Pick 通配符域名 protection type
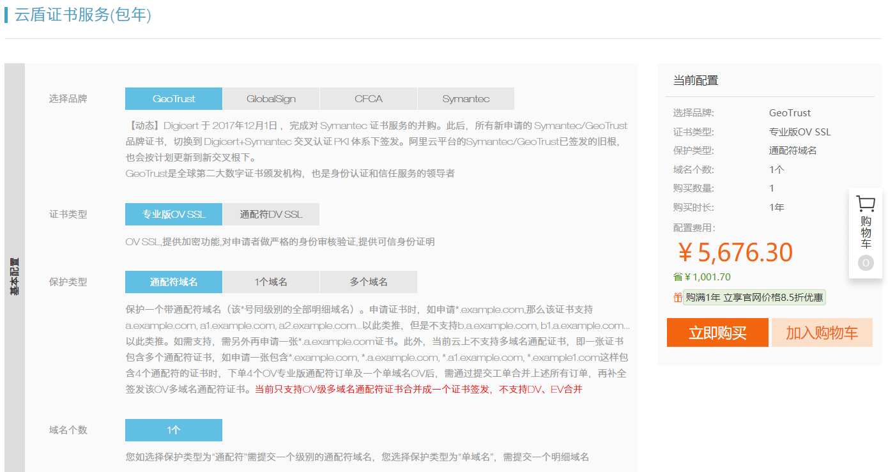 [x=174, y=282]
